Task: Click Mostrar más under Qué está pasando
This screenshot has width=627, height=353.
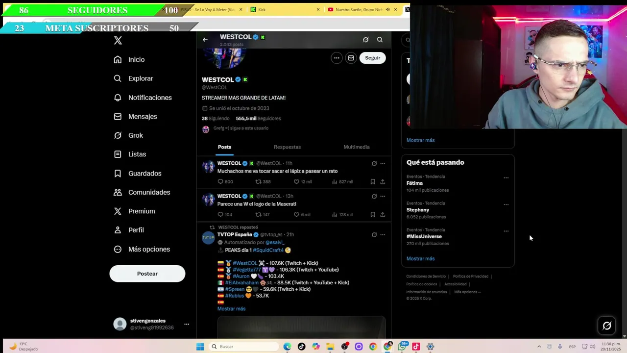Action: coord(420,259)
